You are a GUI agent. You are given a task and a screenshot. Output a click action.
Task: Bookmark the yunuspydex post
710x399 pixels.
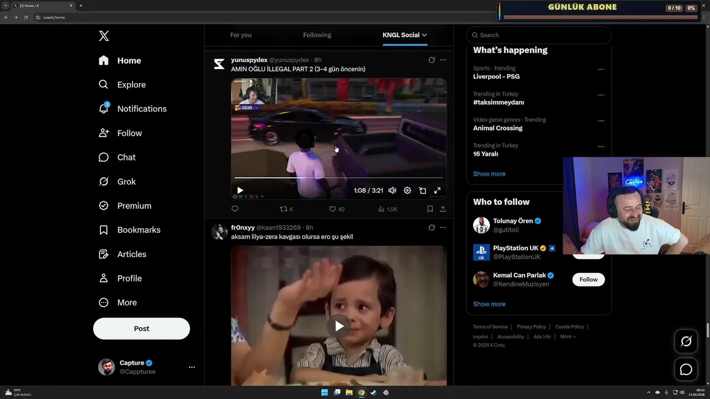430,209
